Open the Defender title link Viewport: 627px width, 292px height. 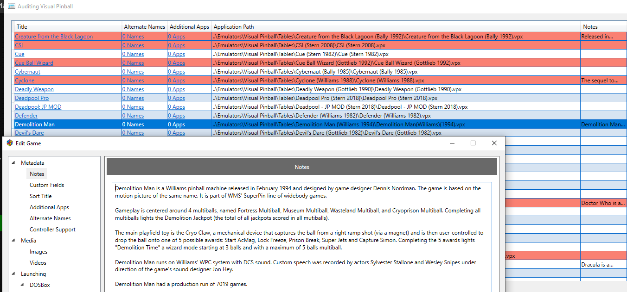pos(26,116)
